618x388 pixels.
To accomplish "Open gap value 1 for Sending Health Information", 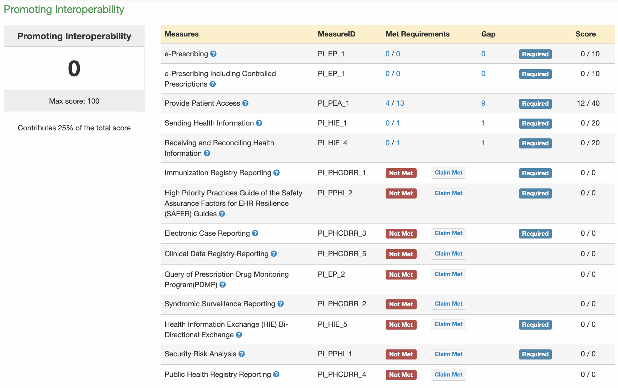I will tap(483, 123).
